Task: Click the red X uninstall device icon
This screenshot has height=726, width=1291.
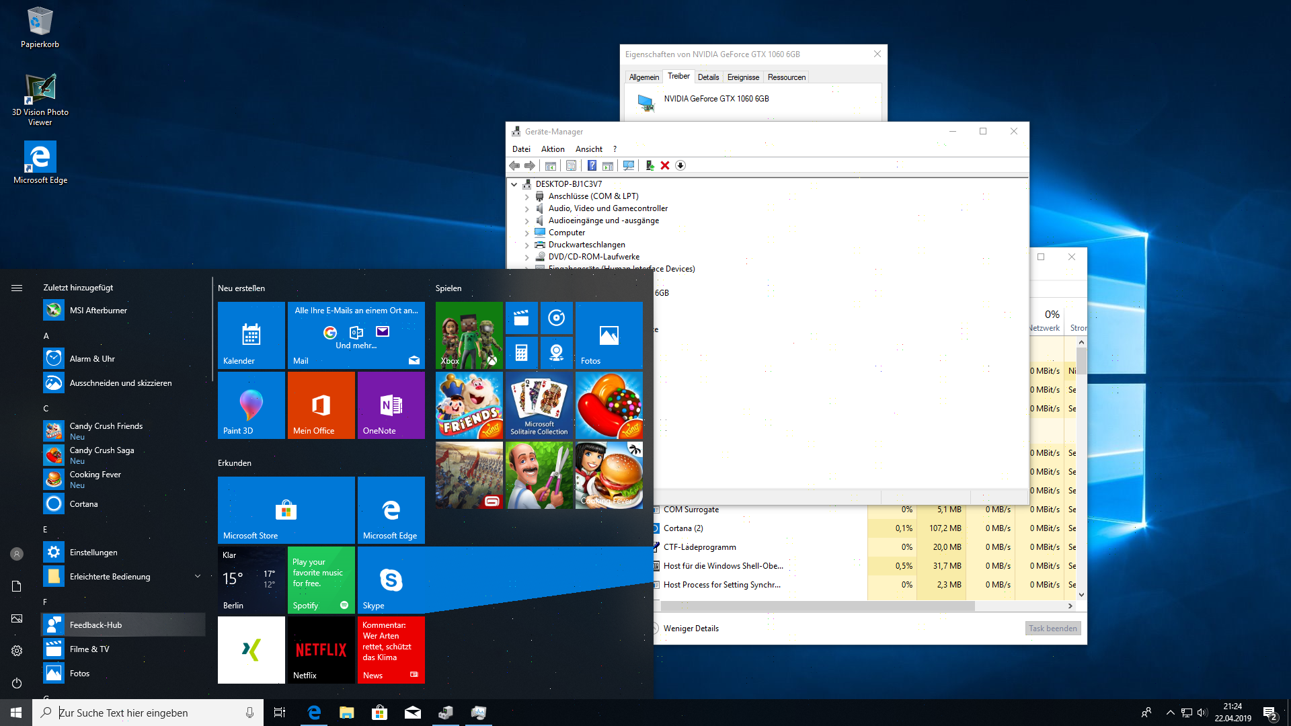Action: [x=665, y=165]
